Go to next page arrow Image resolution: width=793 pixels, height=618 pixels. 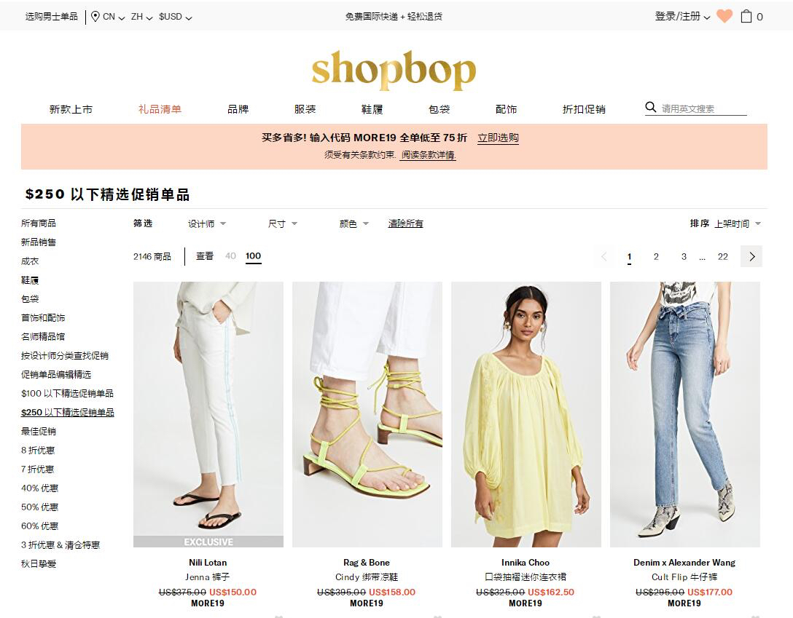[751, 256]
